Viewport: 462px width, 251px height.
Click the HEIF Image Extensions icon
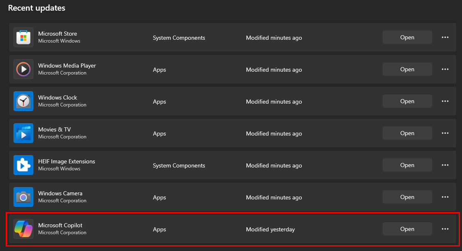(23, 165)
